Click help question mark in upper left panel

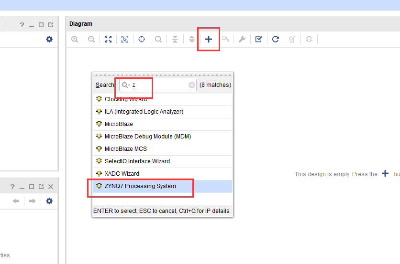(22, 25)
